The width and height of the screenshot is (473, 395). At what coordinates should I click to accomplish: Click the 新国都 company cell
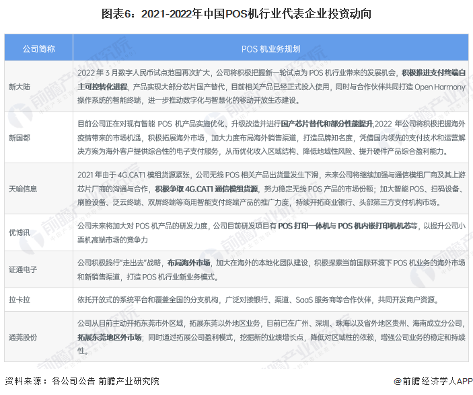point(38,138)
